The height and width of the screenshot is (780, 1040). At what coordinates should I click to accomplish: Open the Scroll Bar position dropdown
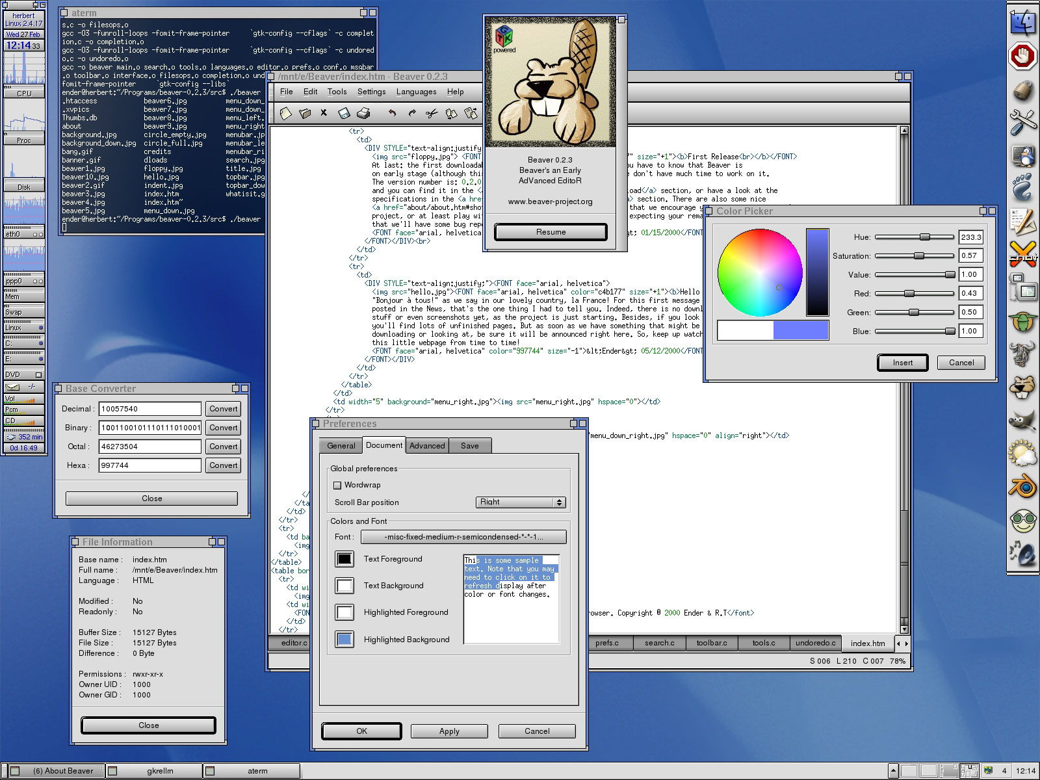tap(521, 502)
